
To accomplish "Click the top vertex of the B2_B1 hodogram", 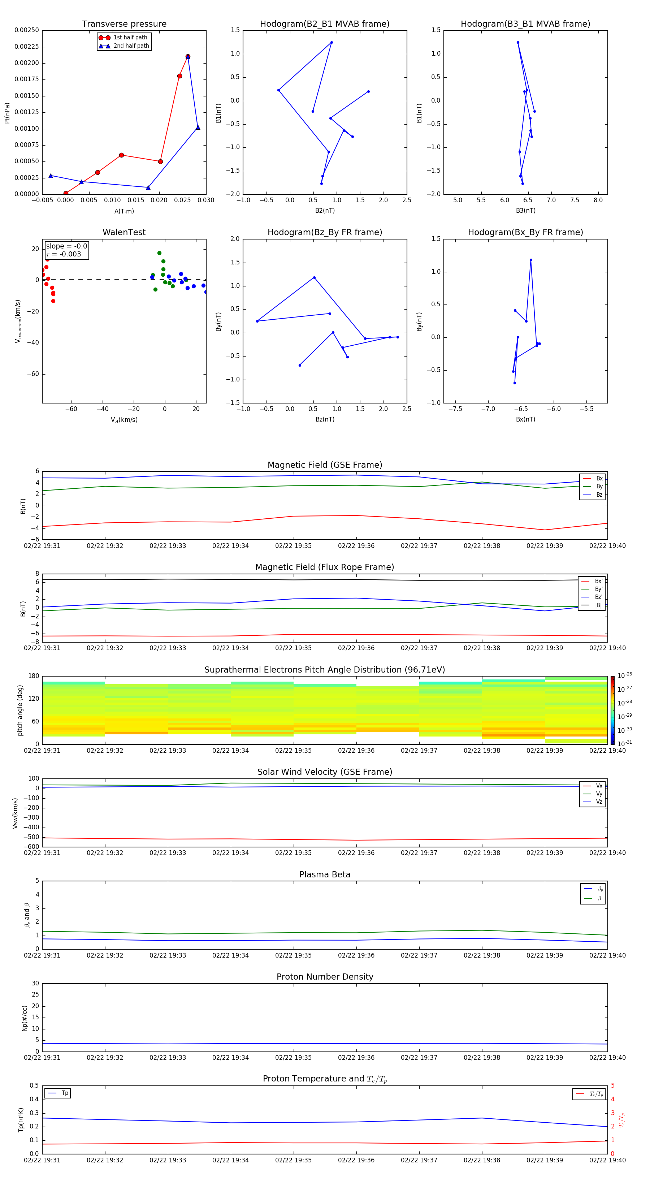I will point(331,43).
